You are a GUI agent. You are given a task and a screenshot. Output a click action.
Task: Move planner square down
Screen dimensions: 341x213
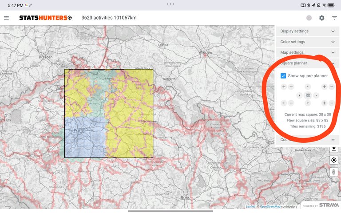coord(308,103)
